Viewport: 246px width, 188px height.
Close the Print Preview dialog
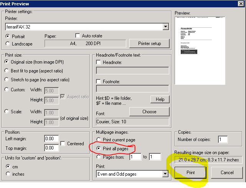(x=241, y=4)
